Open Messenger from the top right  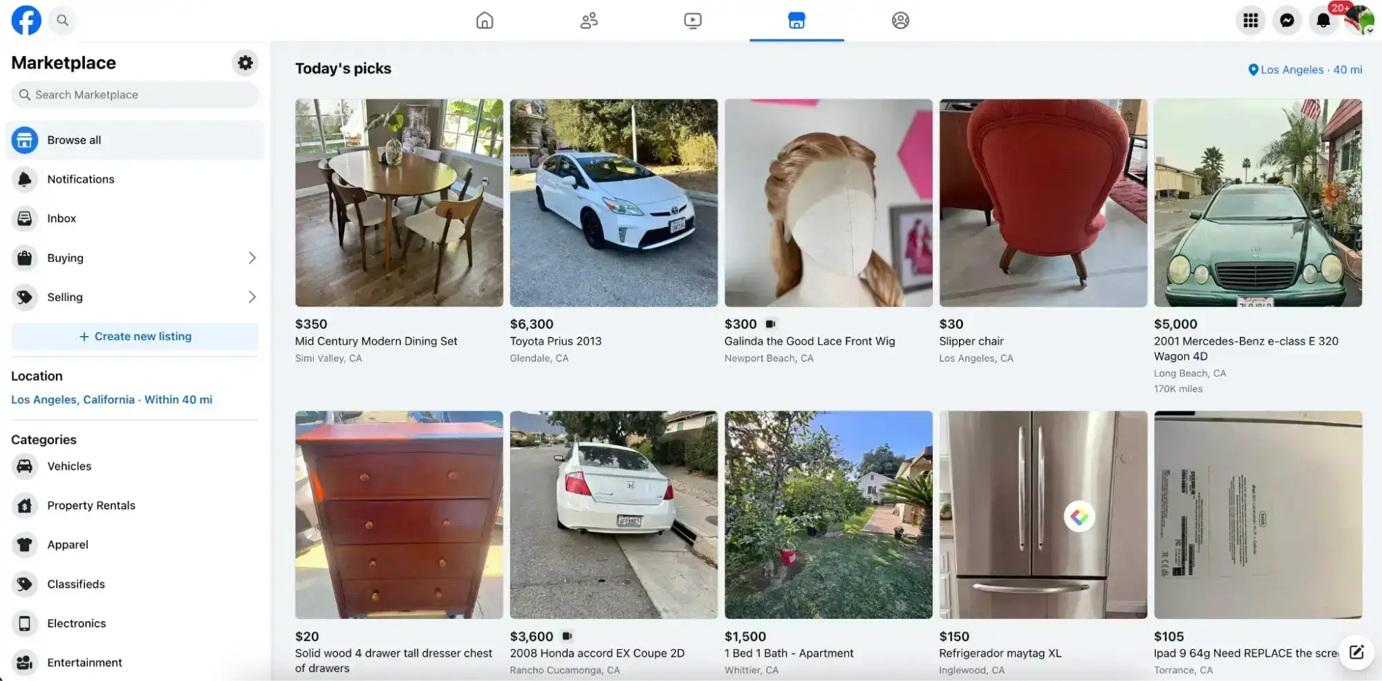[1287, 20]
